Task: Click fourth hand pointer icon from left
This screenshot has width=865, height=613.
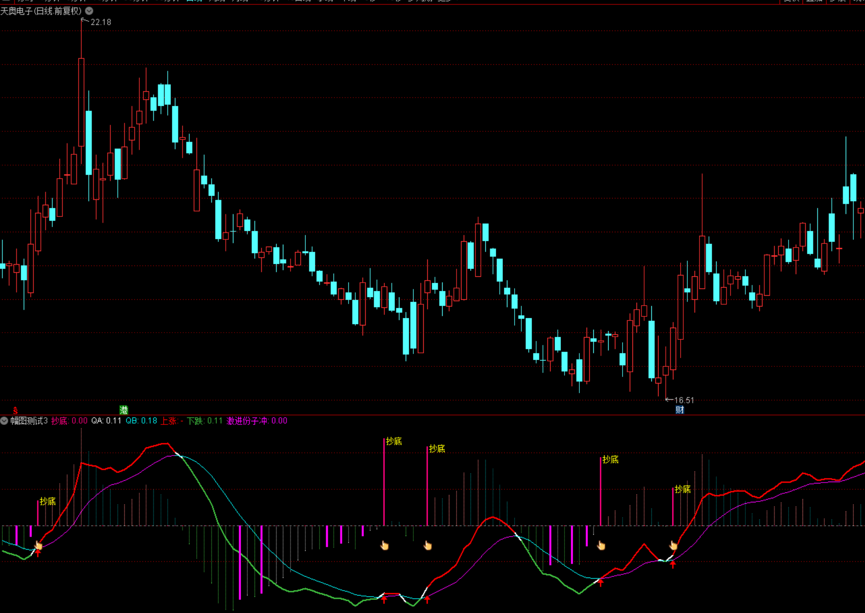Action: point(601,546)
